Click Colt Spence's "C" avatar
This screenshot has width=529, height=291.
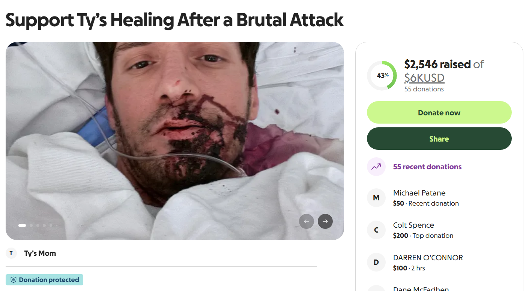point(376,230)
